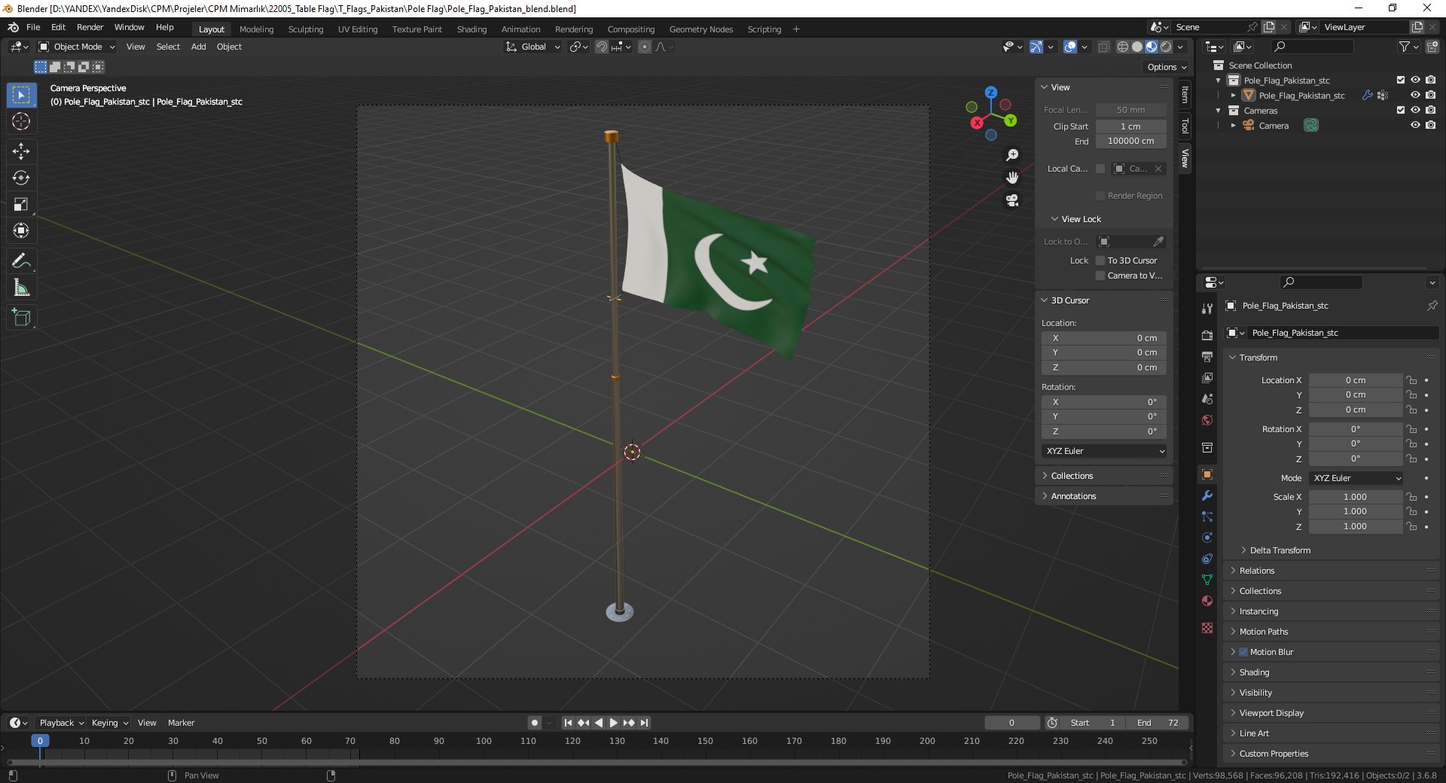Open Keying popover in timeline

109,723
